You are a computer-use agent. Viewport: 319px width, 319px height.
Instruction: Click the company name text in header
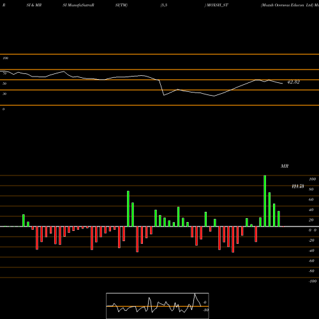click(x=287, y=5)
